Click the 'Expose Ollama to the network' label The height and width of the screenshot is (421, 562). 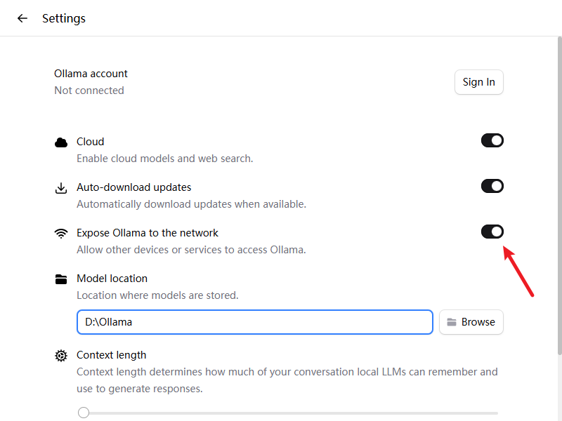[148, 233]
